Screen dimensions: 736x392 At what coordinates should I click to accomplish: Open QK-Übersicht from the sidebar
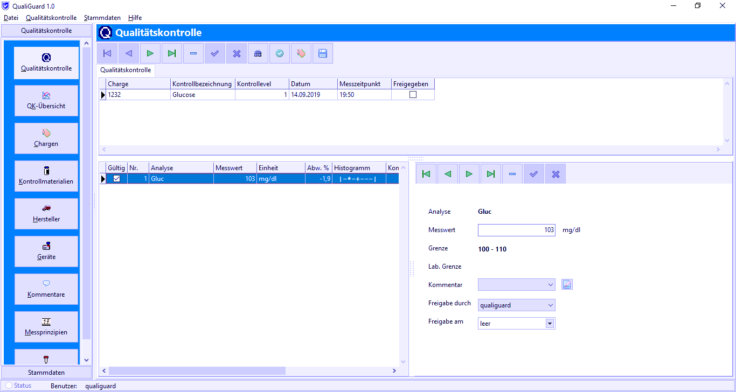pyautogui.click(x=46, y=100)
